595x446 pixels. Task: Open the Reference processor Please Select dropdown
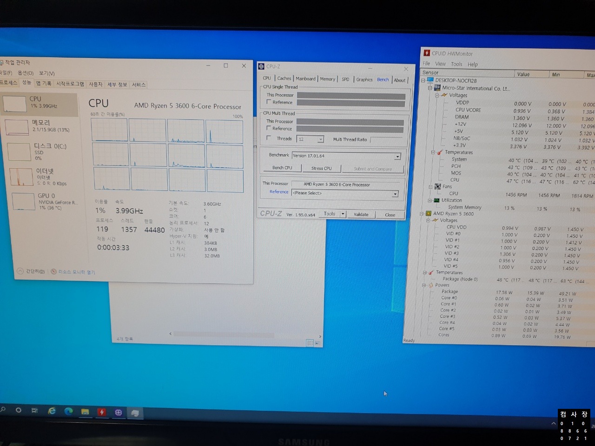395,193
